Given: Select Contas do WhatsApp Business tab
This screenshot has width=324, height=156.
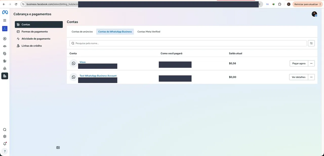Looking at the screenshot, I should coord(115,32).
